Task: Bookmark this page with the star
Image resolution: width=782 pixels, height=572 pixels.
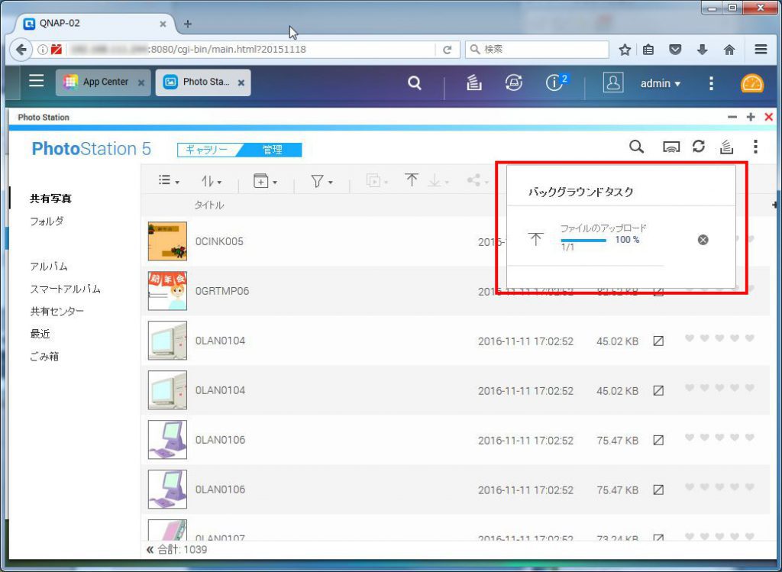Action: [625, 50]
